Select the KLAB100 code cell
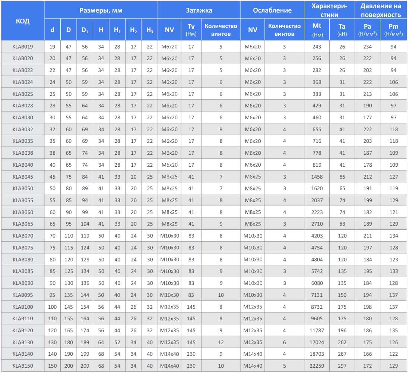This screenshot has height=374, width=409. 23,307
